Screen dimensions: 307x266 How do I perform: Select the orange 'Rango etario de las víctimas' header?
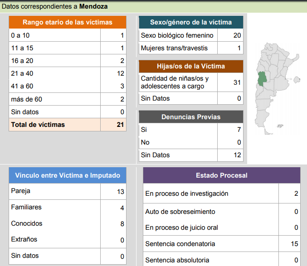(68, 22)
